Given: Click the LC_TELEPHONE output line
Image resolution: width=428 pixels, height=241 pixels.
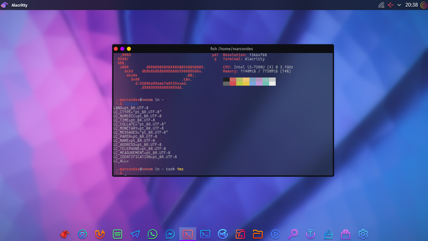Looking at the screenshot, I should [140, 149].
